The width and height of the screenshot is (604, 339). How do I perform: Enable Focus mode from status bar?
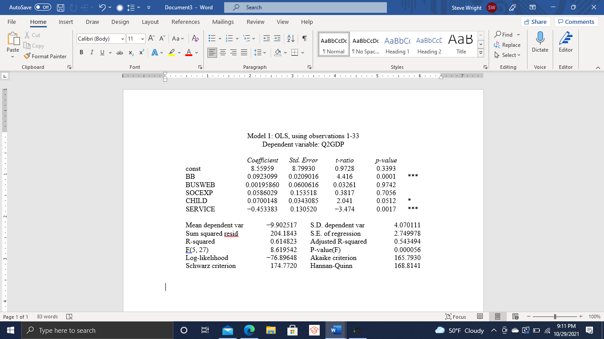coord(456,316)
